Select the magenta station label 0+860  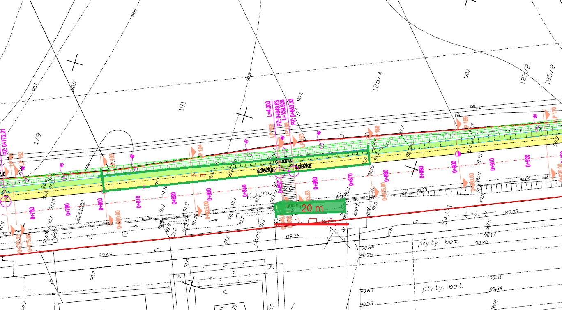(x=315, y=182)
